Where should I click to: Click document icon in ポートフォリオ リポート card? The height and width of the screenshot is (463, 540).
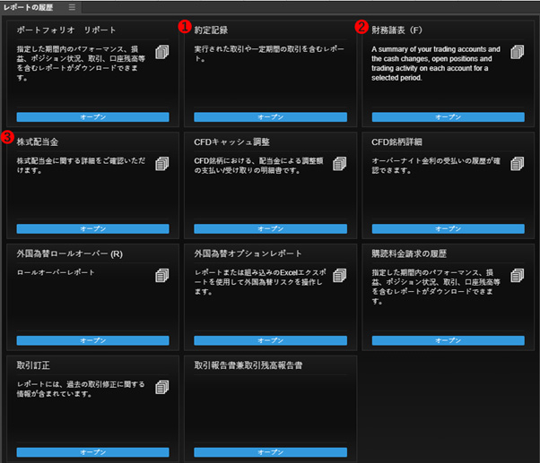(161, 52)
